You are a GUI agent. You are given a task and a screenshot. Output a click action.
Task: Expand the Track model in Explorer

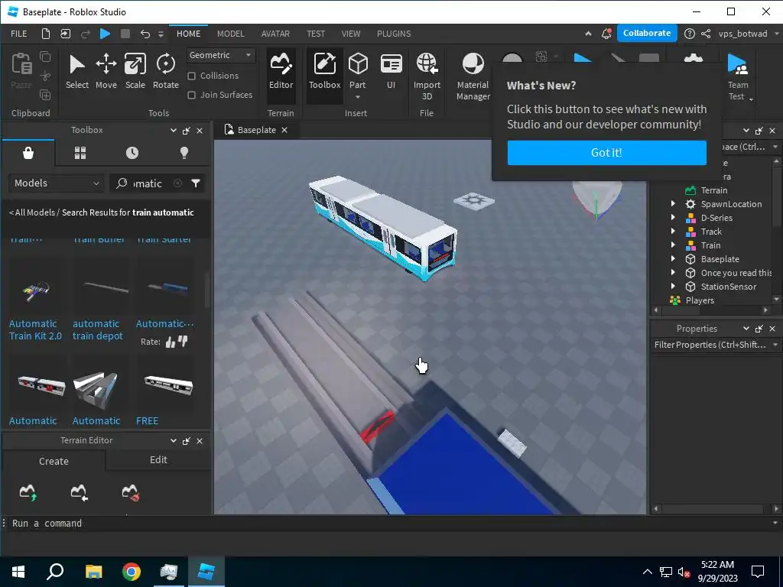tap(673, 232)
